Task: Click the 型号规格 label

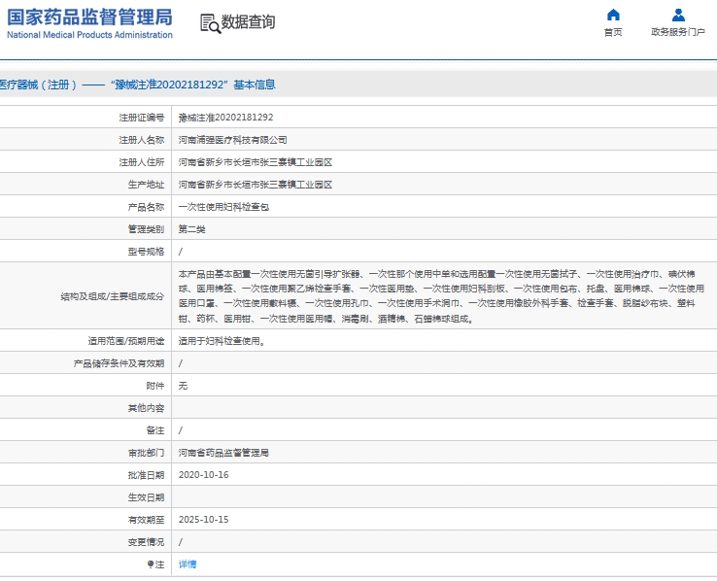Action: point(146,252)
